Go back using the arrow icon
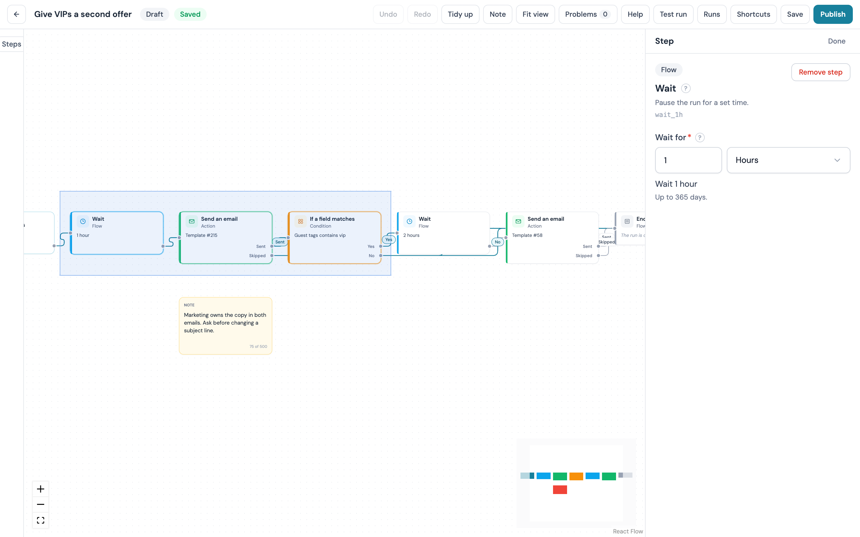 pyautogui.click(x=16, y=14)
